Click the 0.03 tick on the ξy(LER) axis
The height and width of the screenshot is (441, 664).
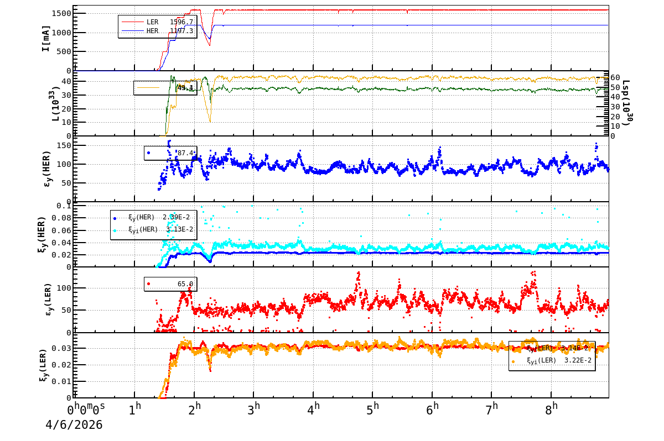pyautogui.click(x=61, y=348)
